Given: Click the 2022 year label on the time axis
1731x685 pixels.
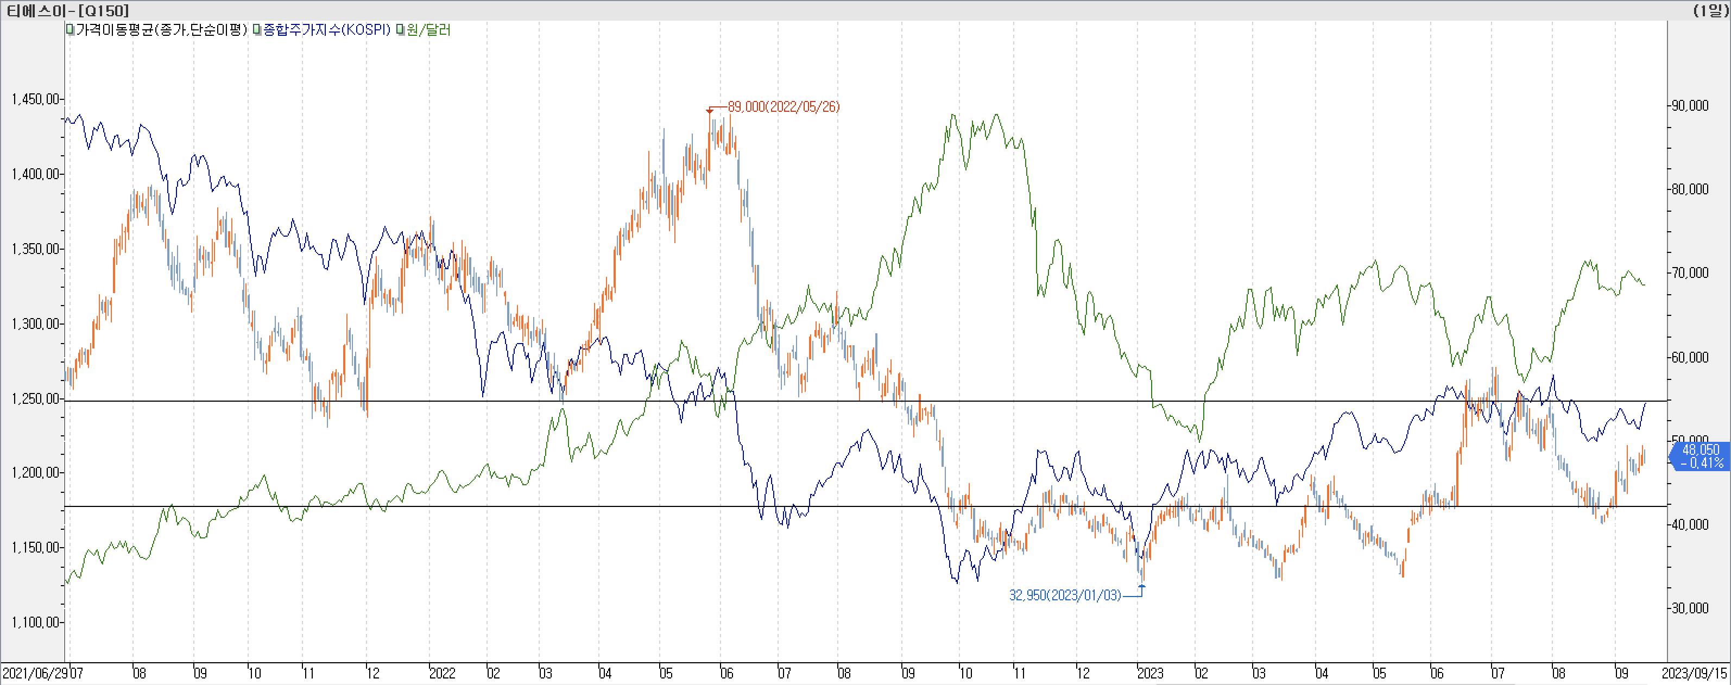Looking at the screenshot, I should [x=442, y=673].
